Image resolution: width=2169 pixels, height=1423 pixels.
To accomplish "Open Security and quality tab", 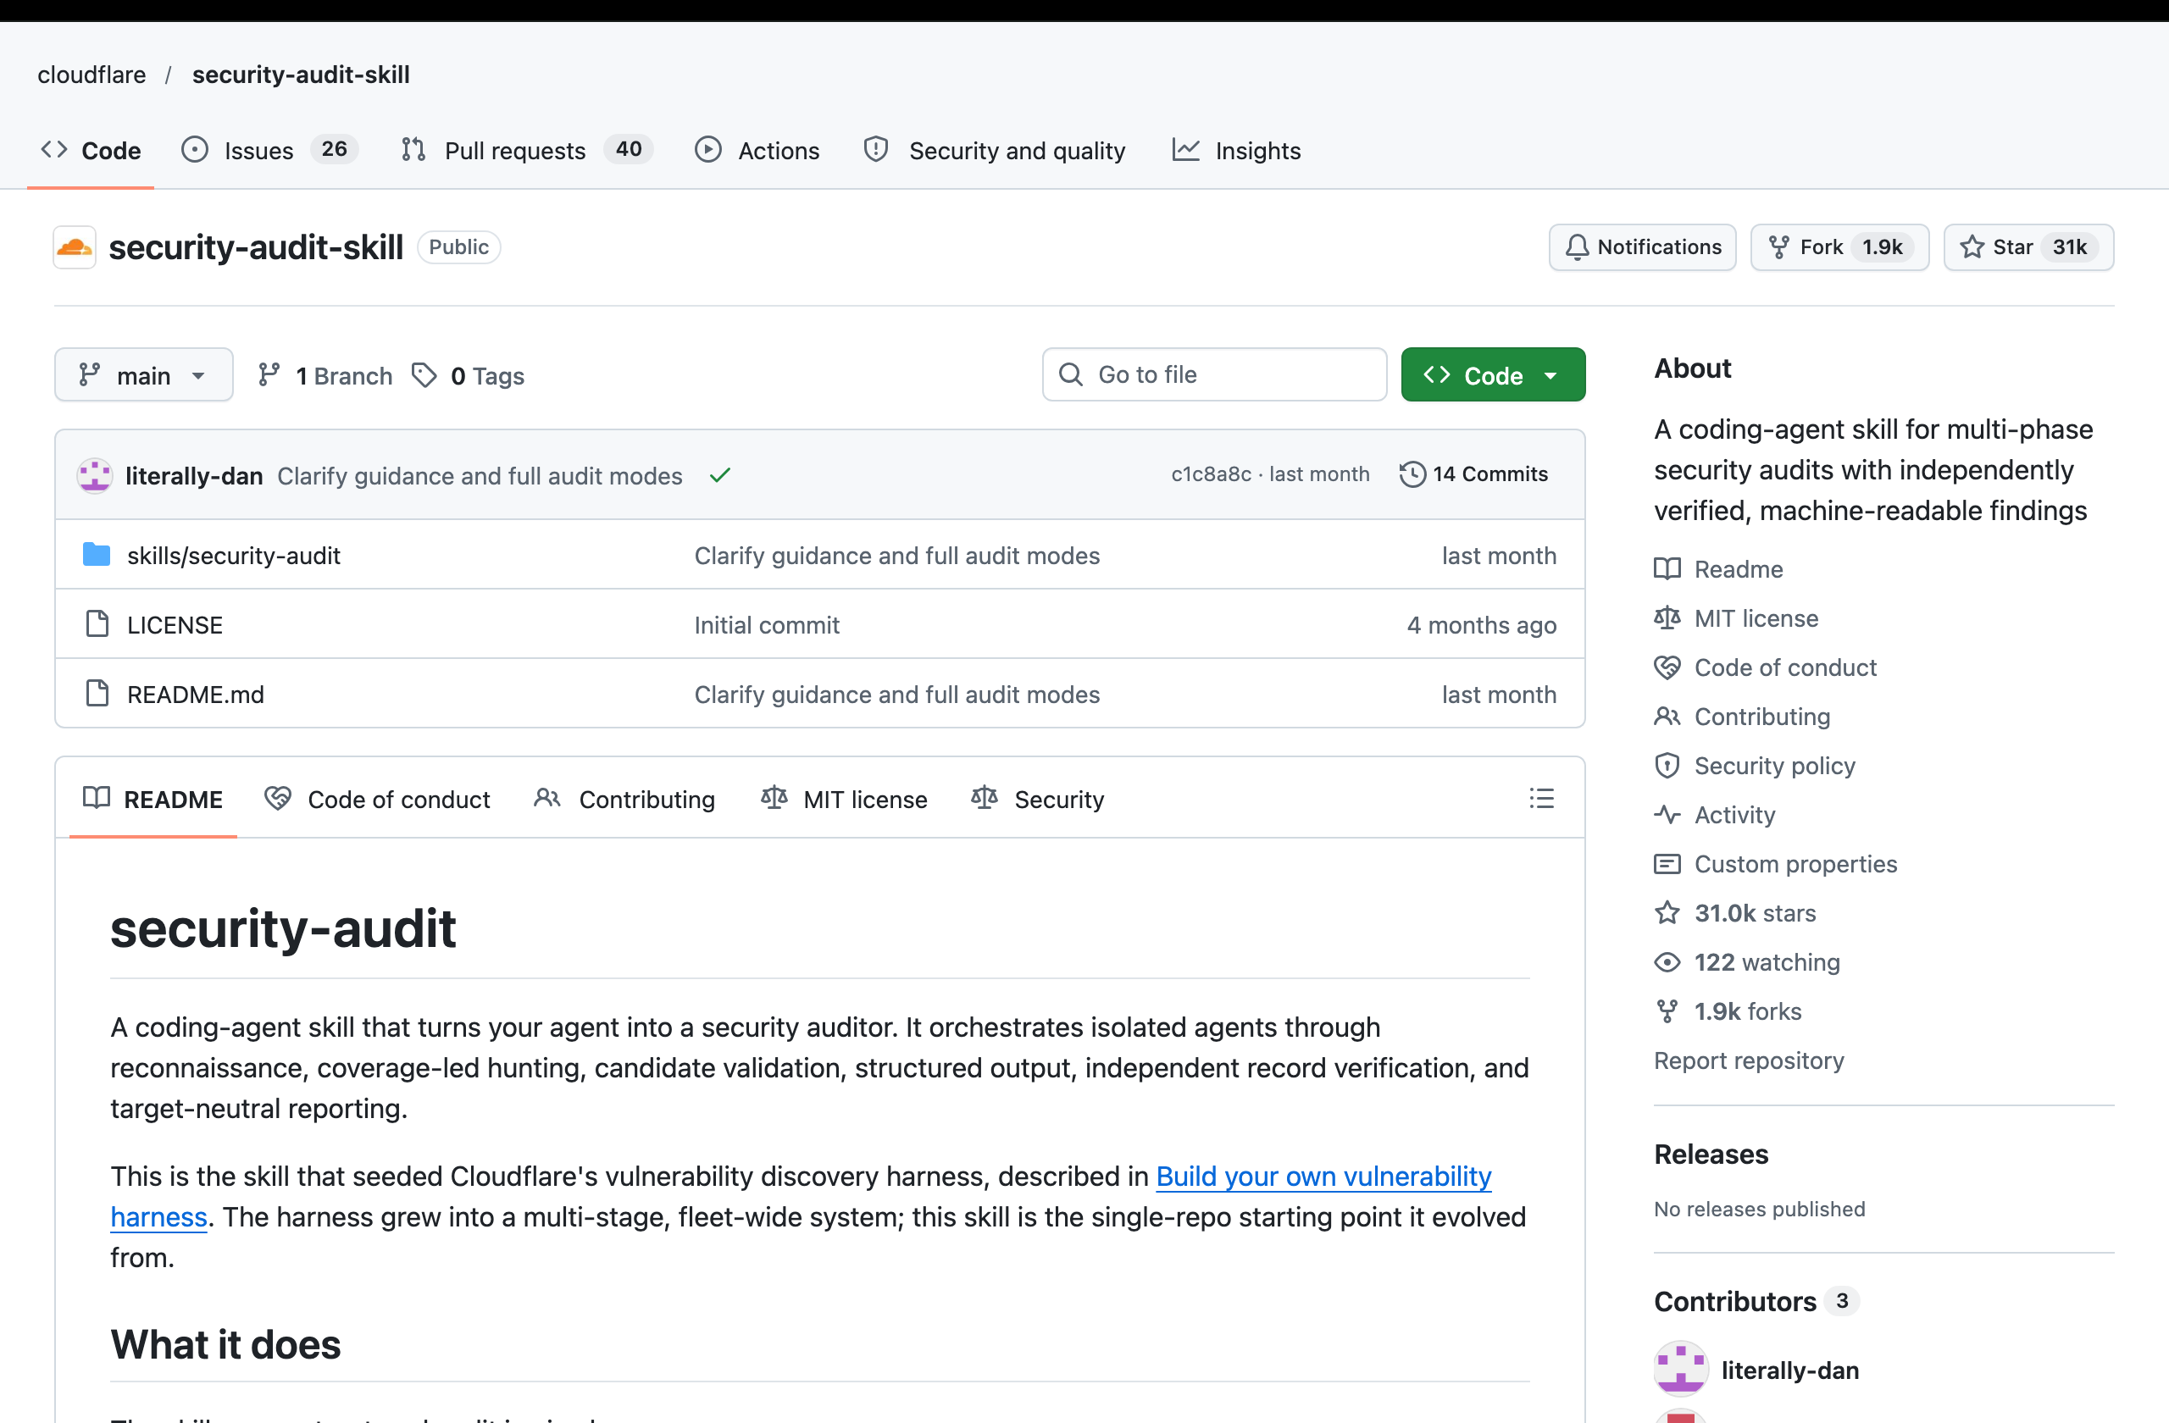I will point(995,150).
